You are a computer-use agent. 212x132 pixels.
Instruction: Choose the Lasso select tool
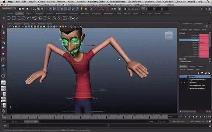pyautogui.click(x=4, y=33)
